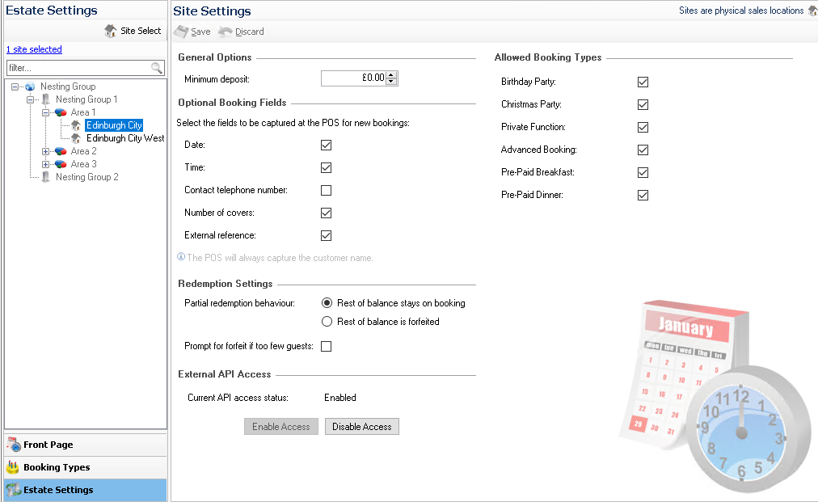Collapse the Area 1 tree node
This screenshot has height=502, width=818.
pos(45,112)
